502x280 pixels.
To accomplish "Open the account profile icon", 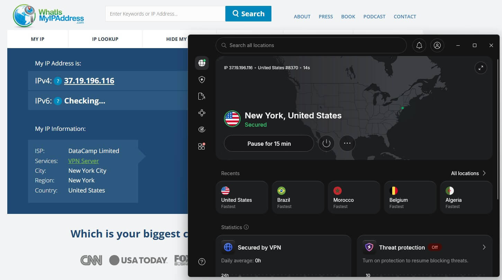I will click(x=437, y=45).
